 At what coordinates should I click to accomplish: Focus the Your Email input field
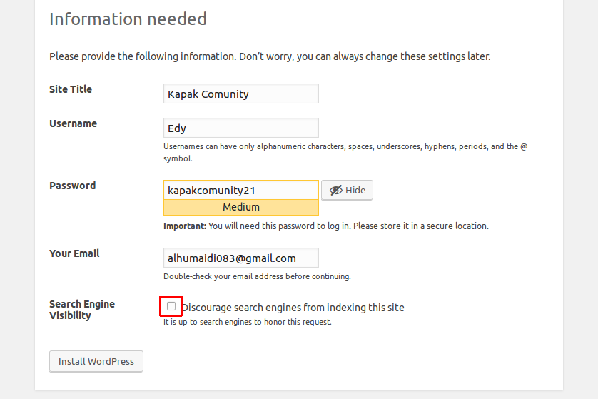[240, 258]
